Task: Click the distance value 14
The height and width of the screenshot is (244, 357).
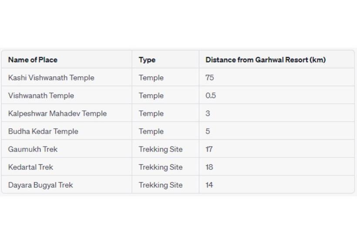Action: [209, 185]
